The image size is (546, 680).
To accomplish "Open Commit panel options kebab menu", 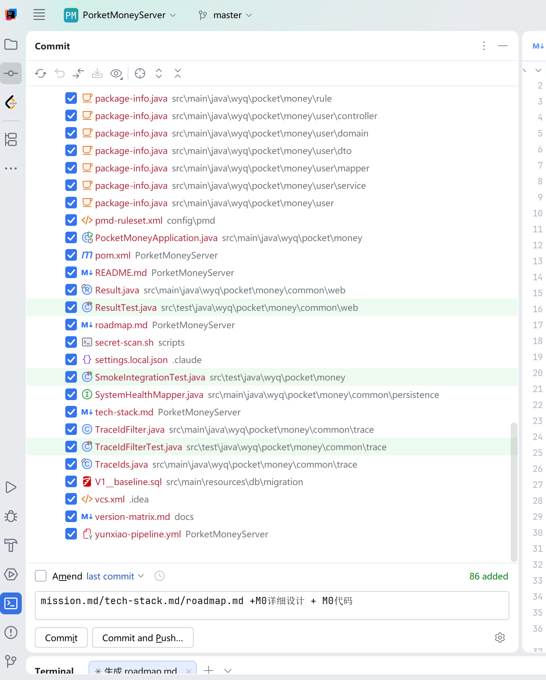I will [x=484, y=46].
